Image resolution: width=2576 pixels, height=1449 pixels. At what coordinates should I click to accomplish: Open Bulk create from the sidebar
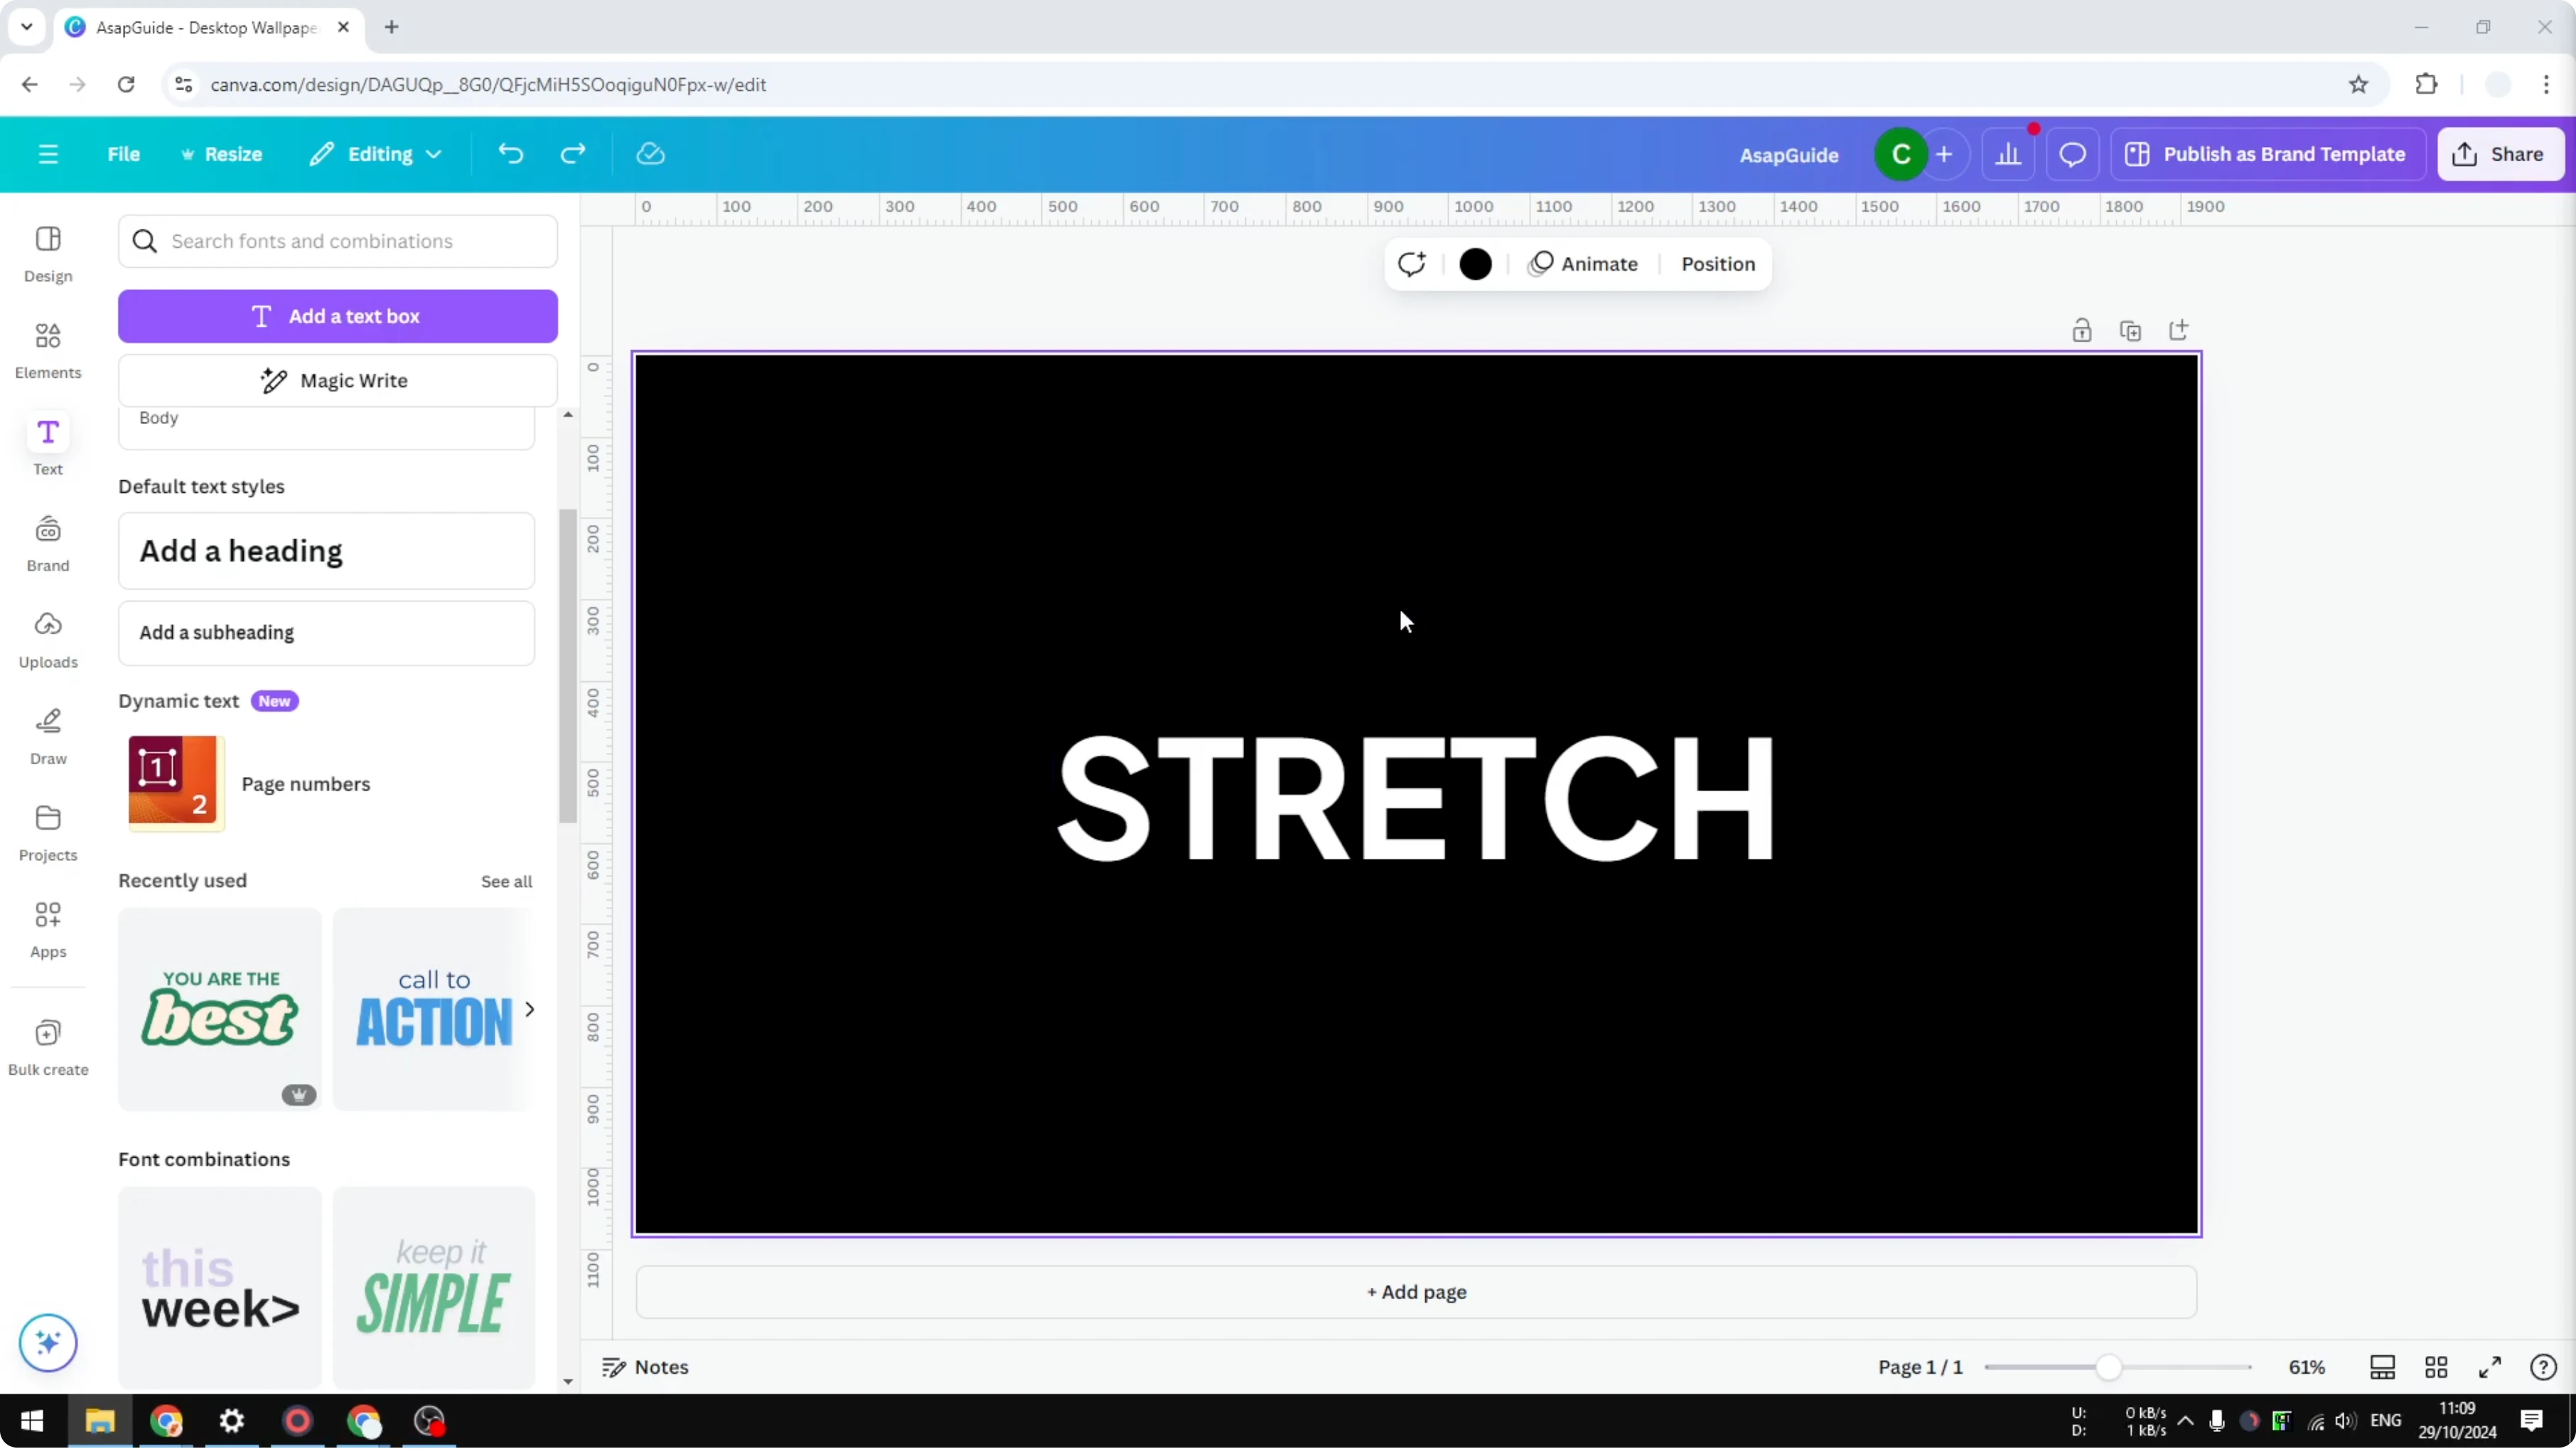coord(47,1046)
